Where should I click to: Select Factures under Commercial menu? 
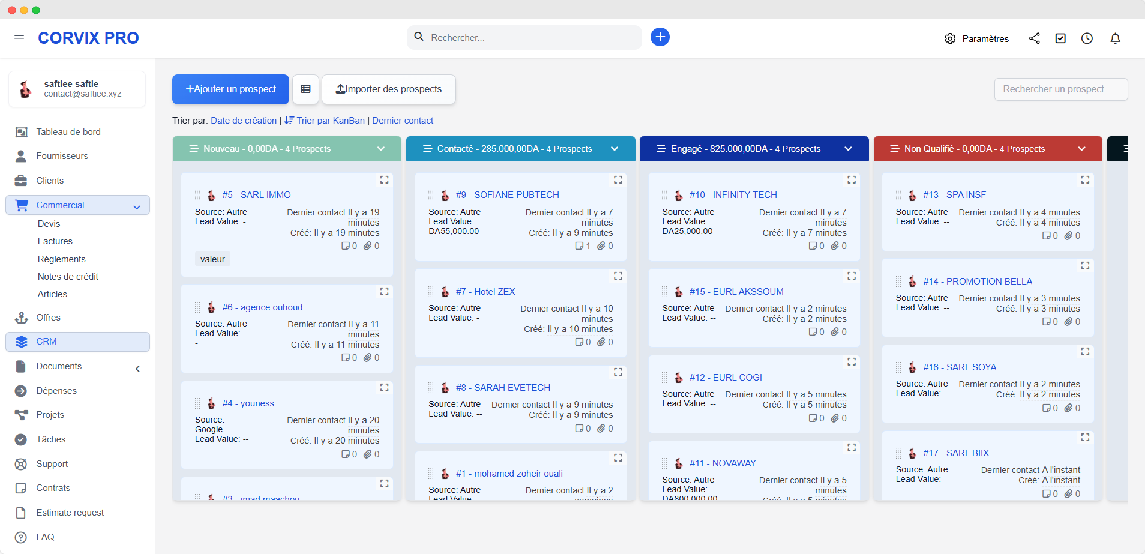point(55,241)
